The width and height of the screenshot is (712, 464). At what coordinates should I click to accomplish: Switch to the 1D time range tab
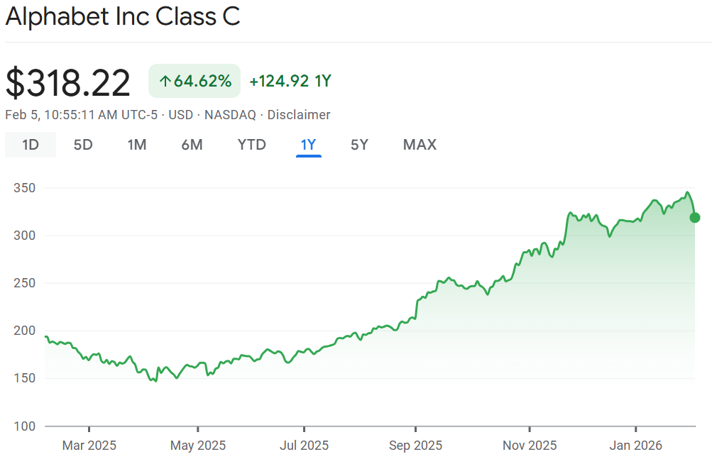pos(30,145)
